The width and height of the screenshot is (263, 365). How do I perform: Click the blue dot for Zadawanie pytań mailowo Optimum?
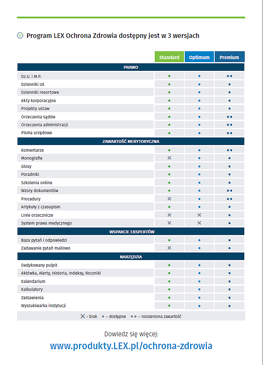(199, 248)
